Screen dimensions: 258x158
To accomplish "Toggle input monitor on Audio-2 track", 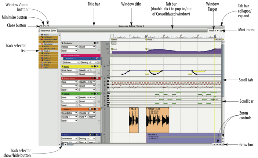I will (90, 135).
